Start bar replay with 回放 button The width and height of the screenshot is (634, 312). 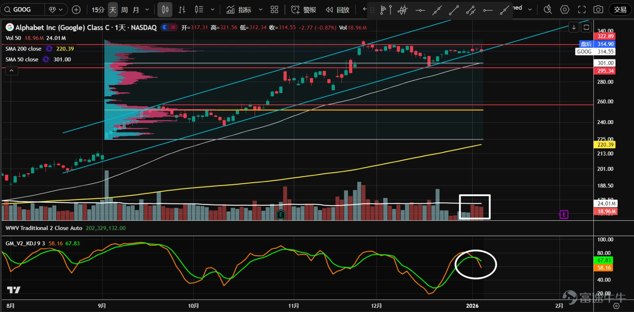338,10
